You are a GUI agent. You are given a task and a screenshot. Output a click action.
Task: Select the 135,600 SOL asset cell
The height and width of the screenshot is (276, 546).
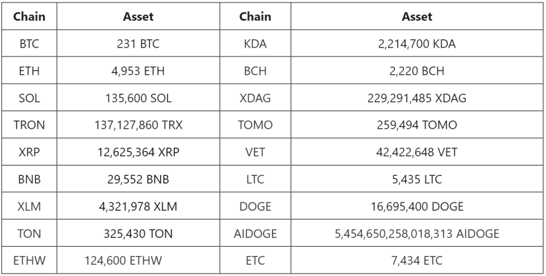tap(138, 98)
